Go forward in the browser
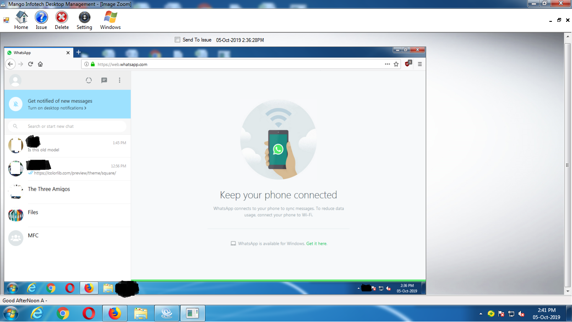 click(21, 64)
